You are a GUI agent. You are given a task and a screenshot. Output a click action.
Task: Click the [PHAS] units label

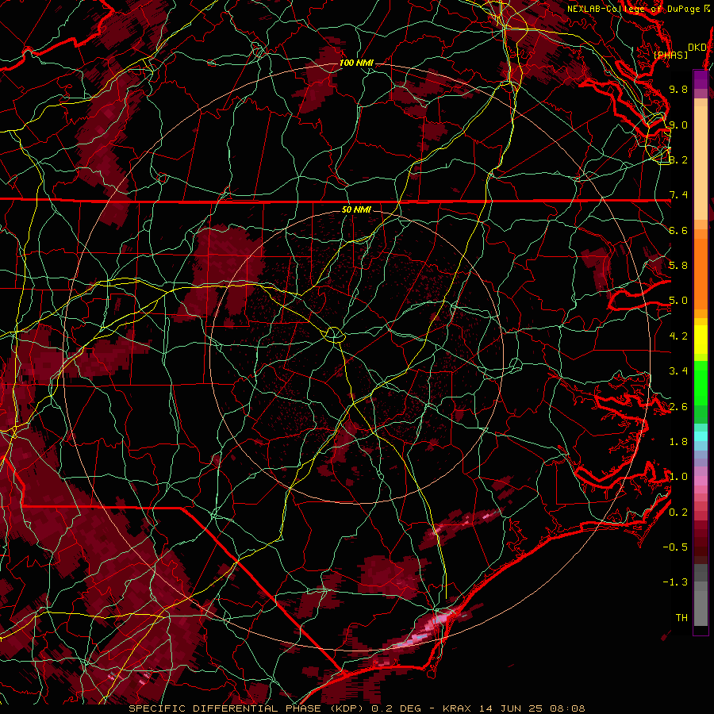point(670,56)
